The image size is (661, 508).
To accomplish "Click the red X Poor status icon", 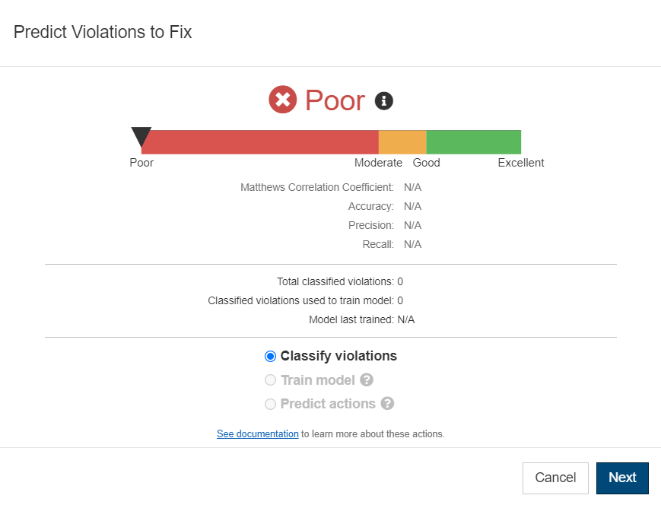I will tap(282, 100).
